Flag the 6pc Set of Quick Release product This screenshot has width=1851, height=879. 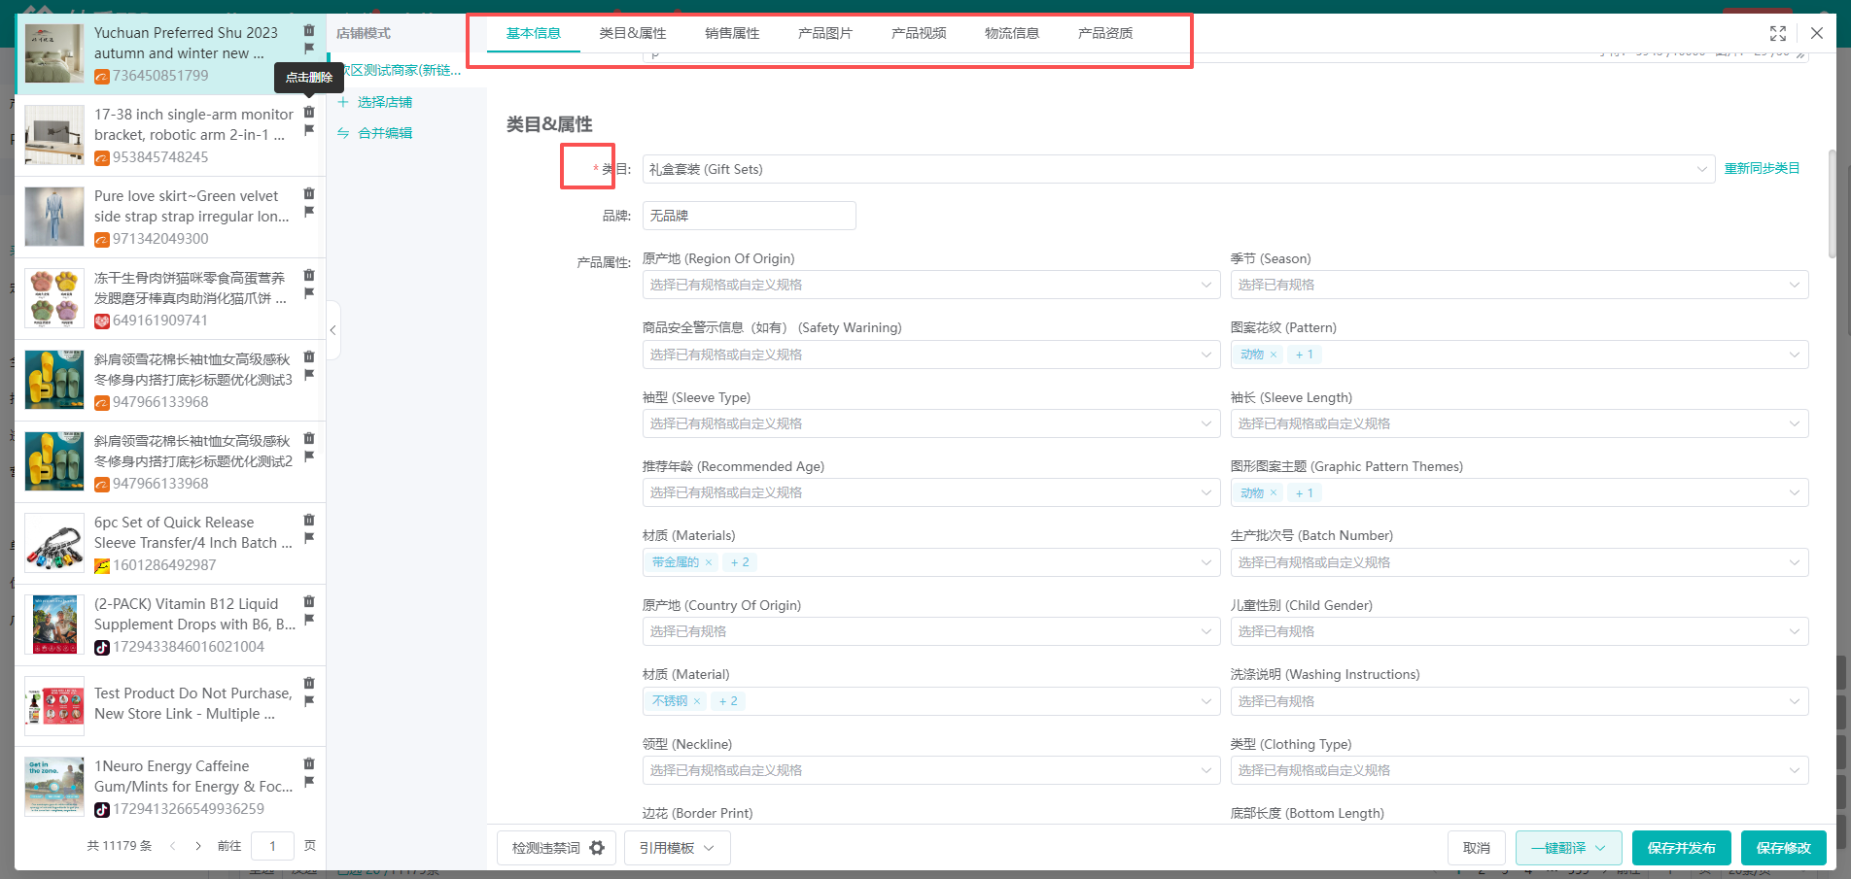pyautogui.click(x=309, y=537)
